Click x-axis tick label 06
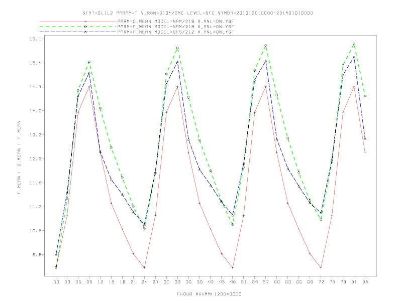This screenshot has height=307, width=398. click(78, 282)
